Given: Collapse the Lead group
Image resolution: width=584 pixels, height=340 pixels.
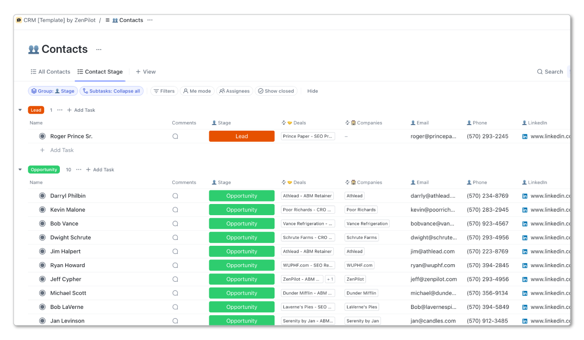Looking at the screenshot, I should tap(20, 110).
